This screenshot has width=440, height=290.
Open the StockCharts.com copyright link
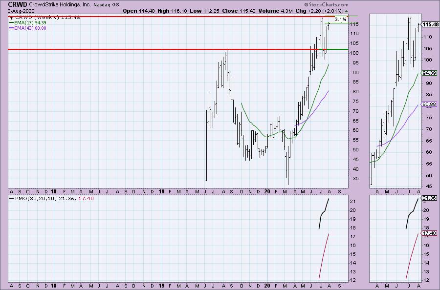click(326, 4)
